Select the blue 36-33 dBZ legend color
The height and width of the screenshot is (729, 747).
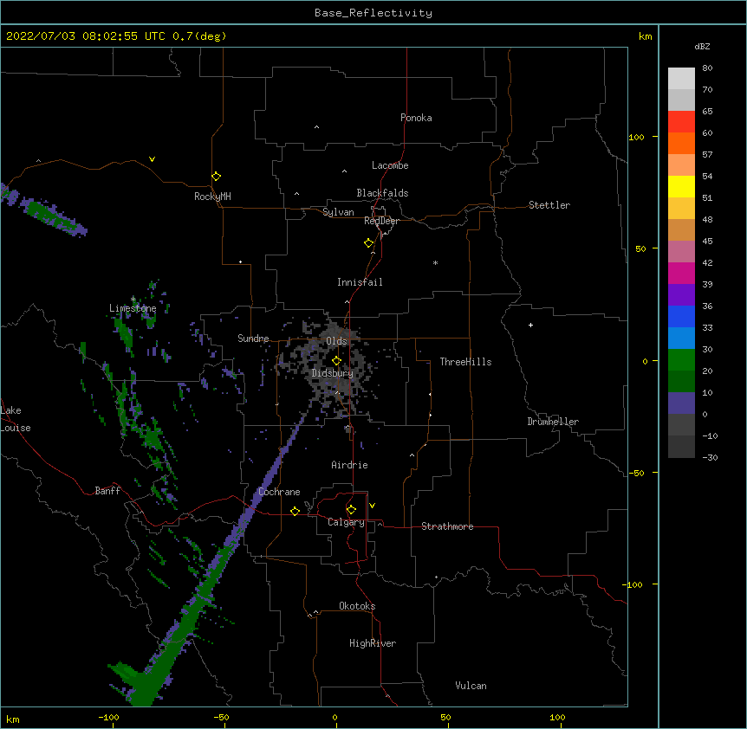[x=681, y=316]
